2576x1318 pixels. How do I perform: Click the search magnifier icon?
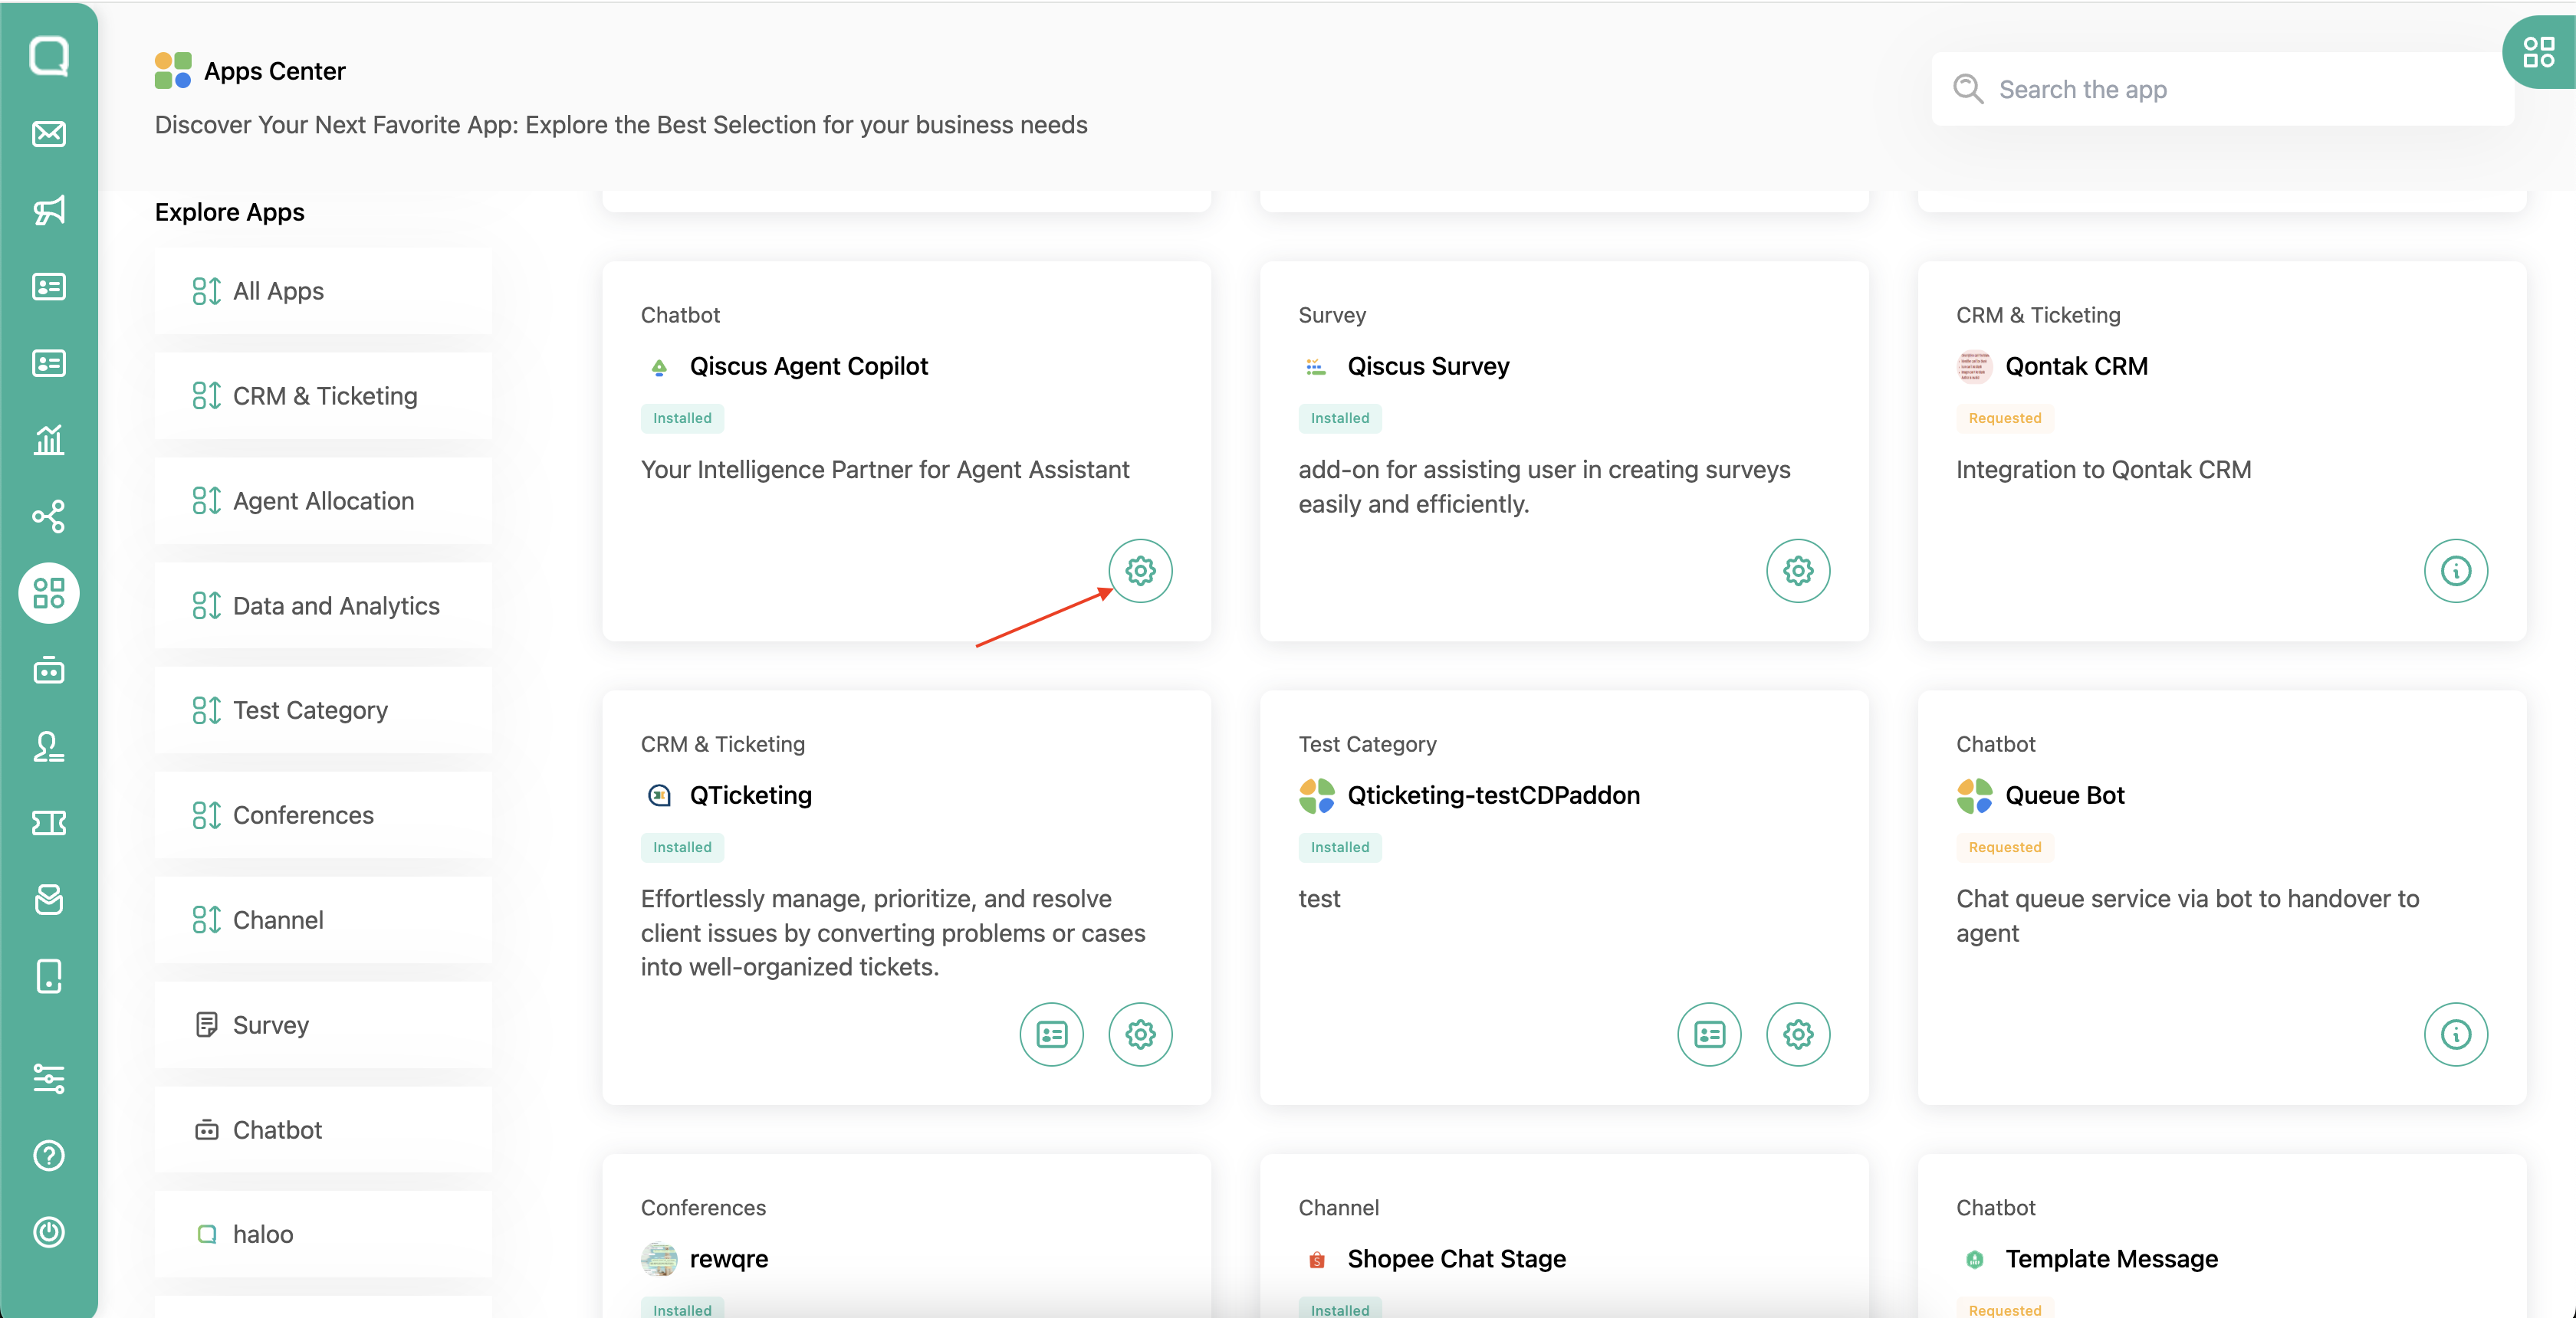(1968, 89)
